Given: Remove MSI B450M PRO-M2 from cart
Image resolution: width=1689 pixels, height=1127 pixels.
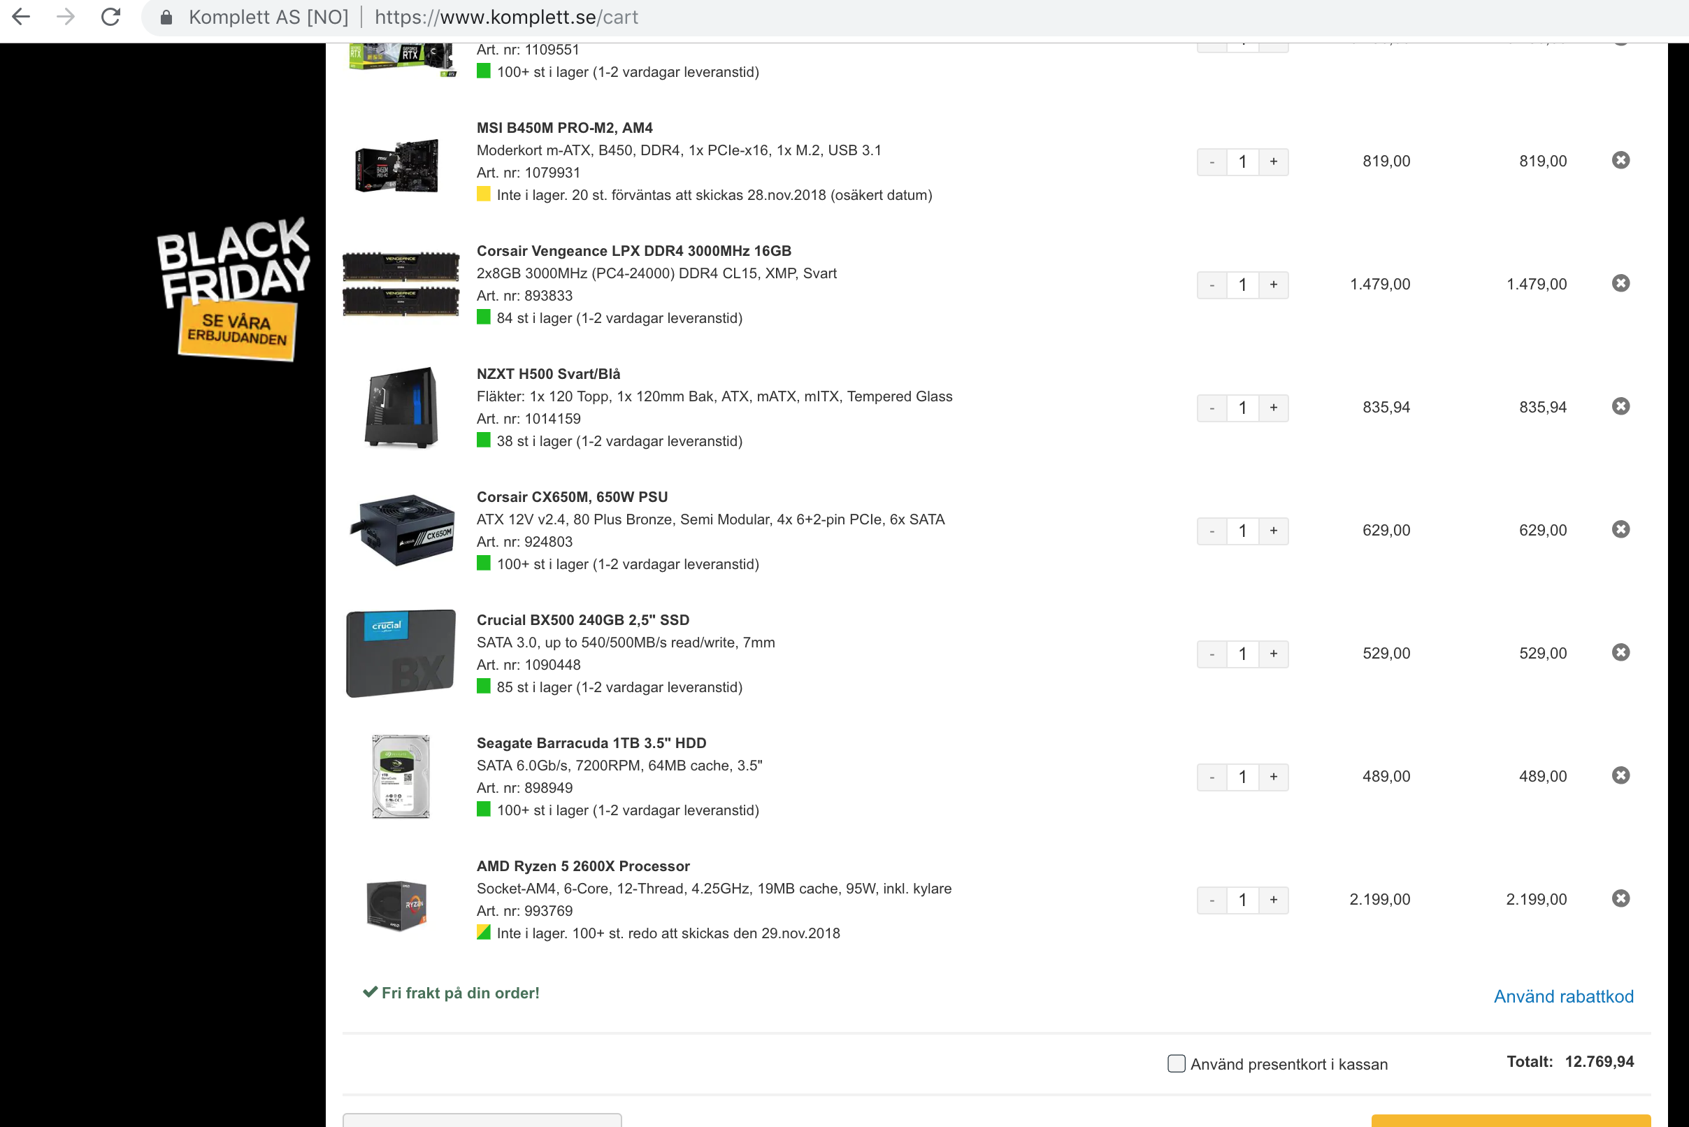Looking at the screenshot, I should tap(1620, 160).
